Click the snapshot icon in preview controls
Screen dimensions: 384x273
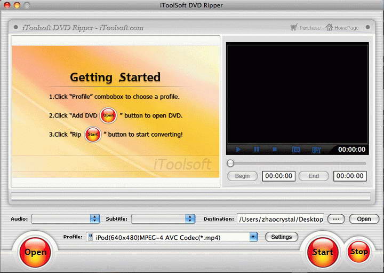click(x=296, y=150)
